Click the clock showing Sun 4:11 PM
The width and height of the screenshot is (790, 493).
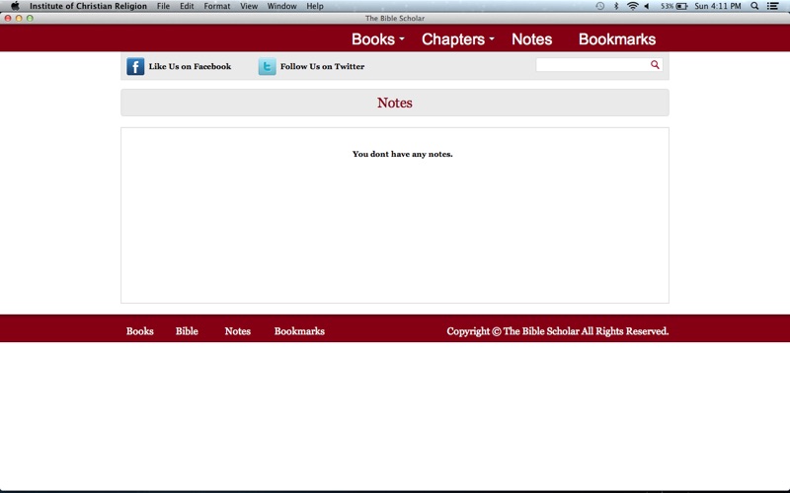pyautogui.click(x=718, y=6)
